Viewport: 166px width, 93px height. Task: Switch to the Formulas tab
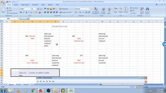pos(35,5)
